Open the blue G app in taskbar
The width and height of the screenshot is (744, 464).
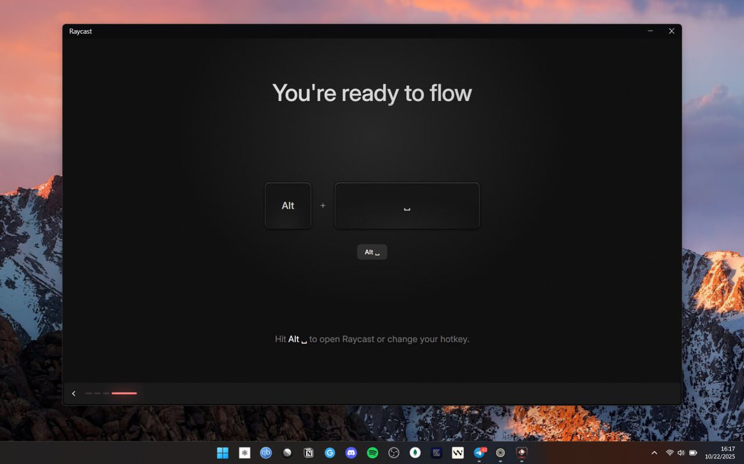click(330, 453)
